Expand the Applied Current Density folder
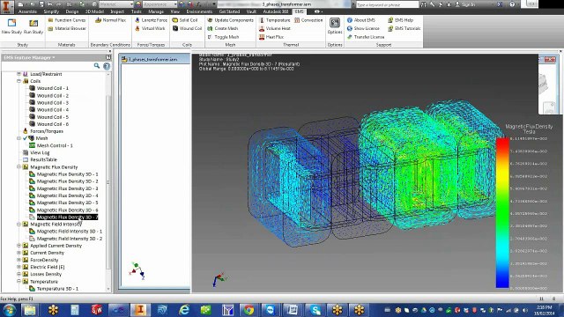 (19, 246)
